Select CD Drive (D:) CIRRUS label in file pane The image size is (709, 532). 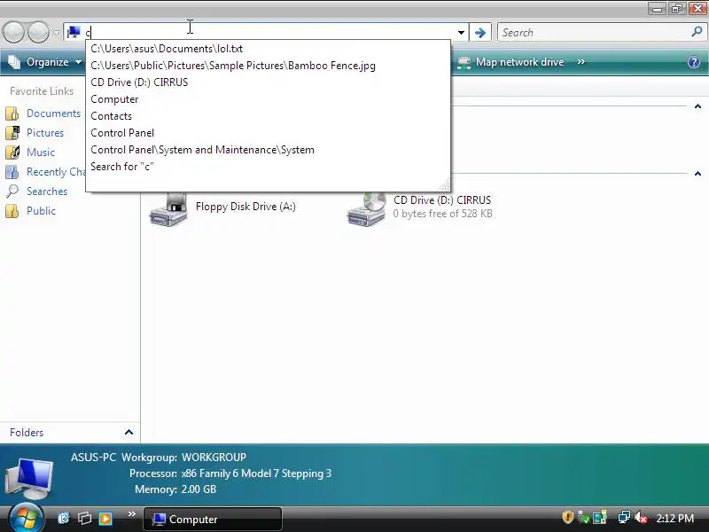pos(442,200)
